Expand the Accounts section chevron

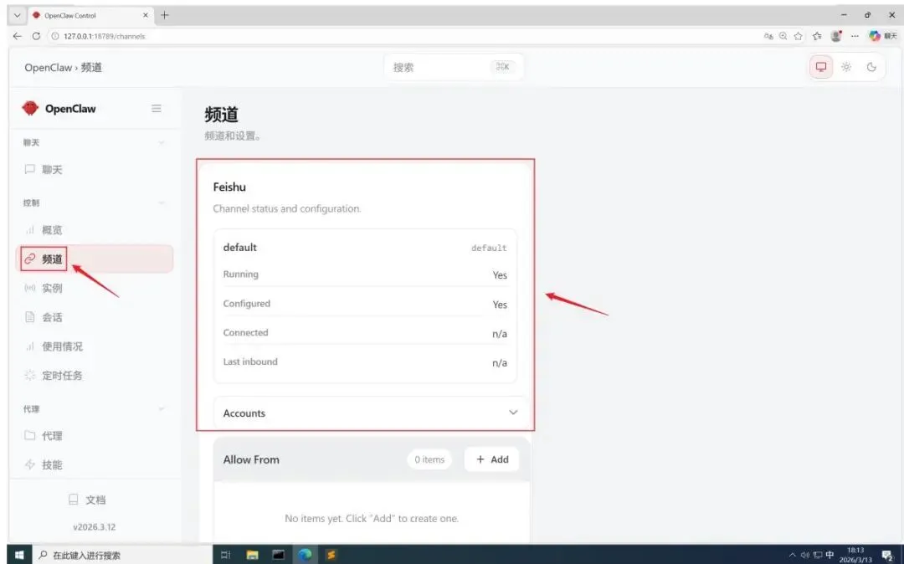pyautogui.click(x=513, y=413)
